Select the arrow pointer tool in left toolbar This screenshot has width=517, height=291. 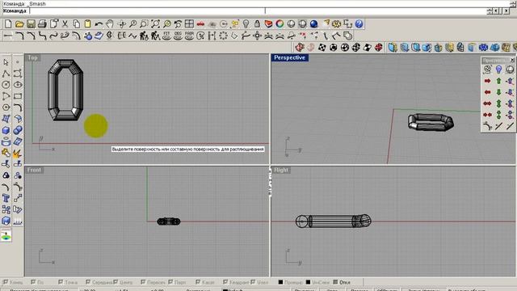coord(6,62)
